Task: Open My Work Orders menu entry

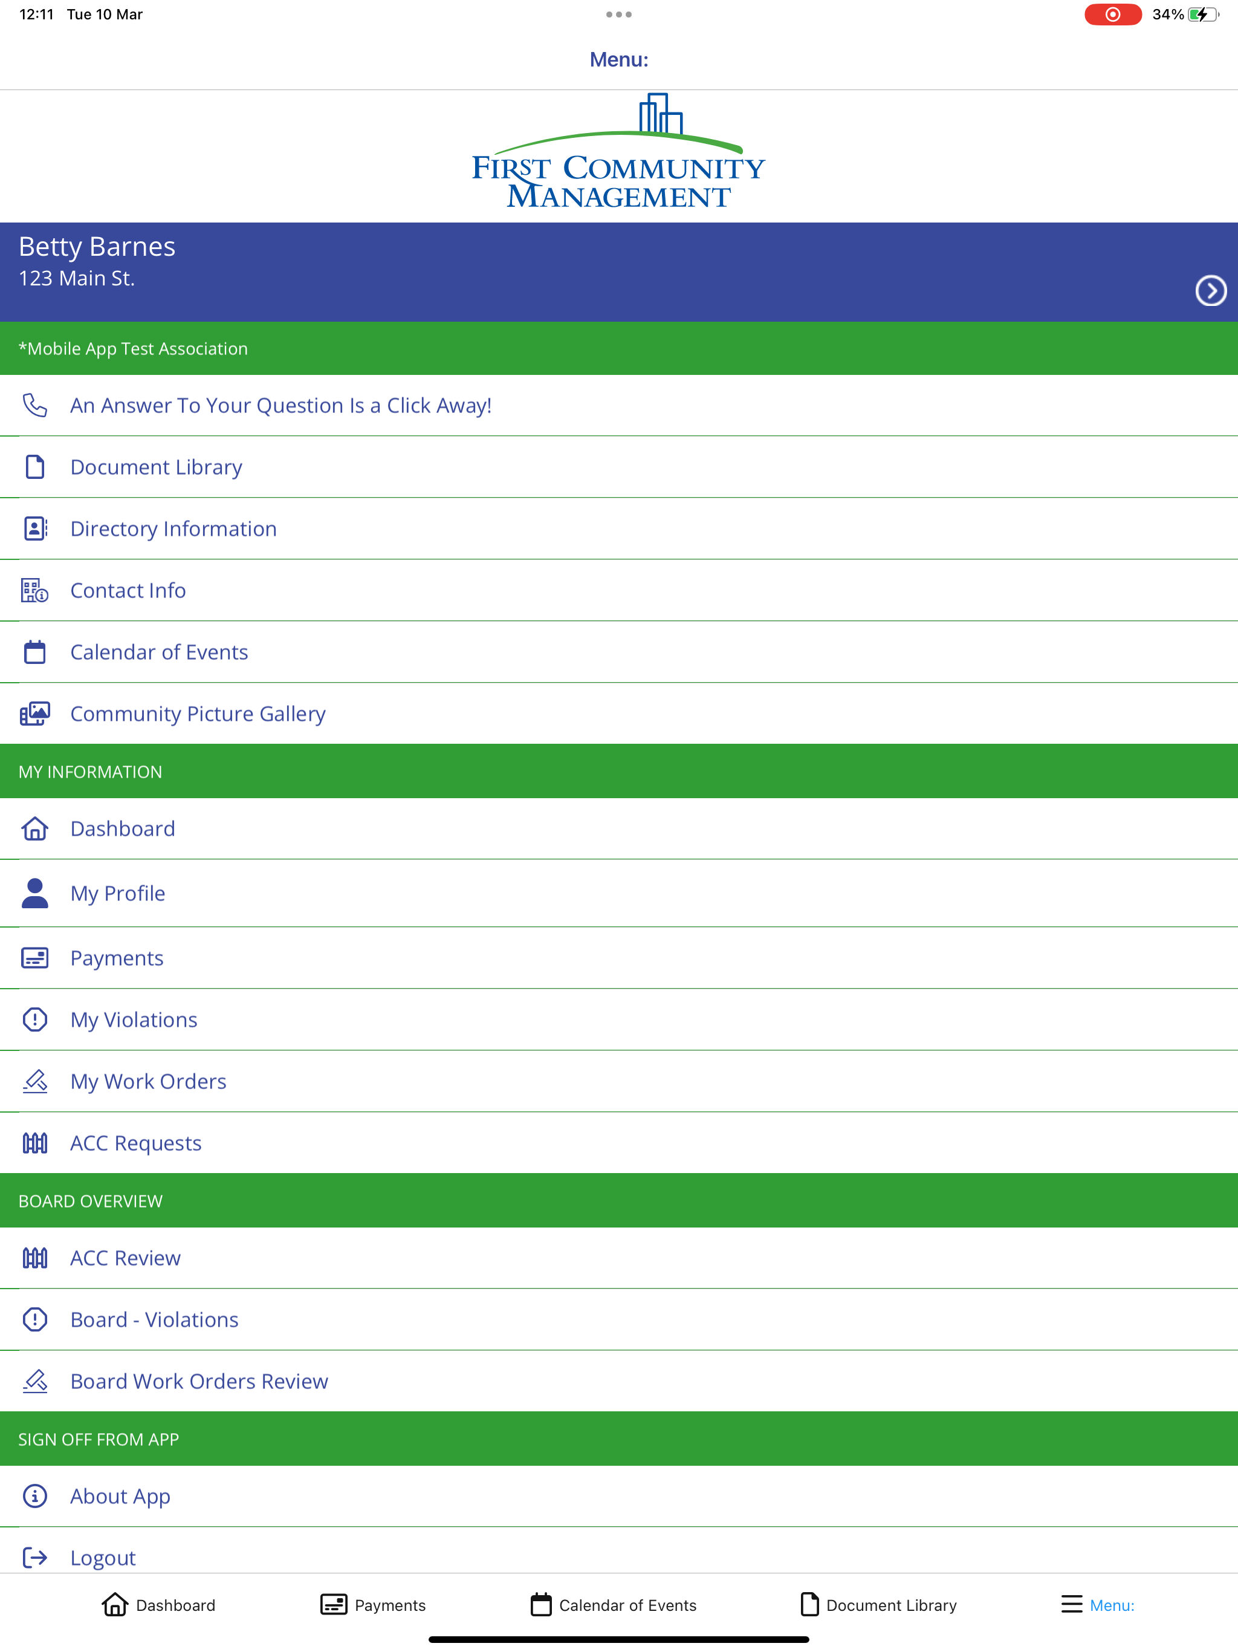Action: pyautogui.click(x=619, y=1081)
